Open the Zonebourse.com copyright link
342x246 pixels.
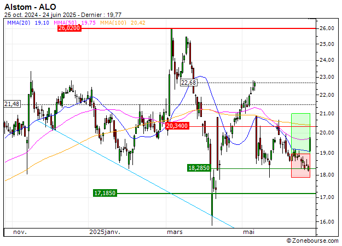tap(312, 241)
